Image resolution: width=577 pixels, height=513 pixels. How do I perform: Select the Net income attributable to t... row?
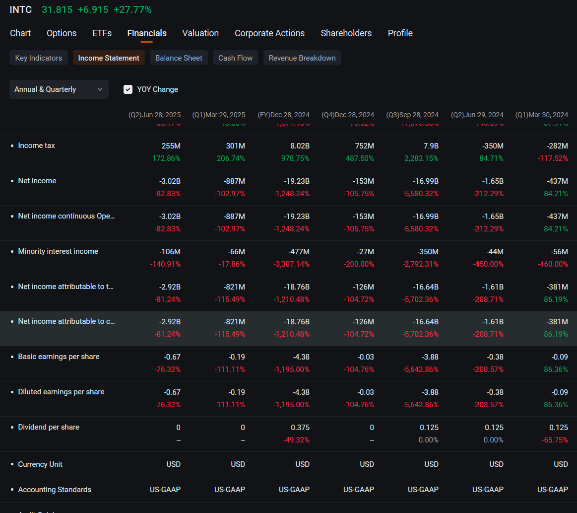pos(289,293)
